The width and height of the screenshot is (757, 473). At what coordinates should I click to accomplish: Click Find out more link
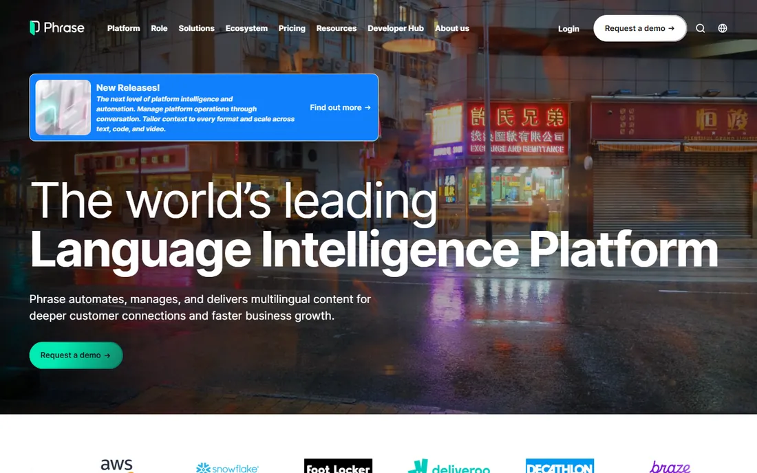pyautogui.click(x=340, y=107)
